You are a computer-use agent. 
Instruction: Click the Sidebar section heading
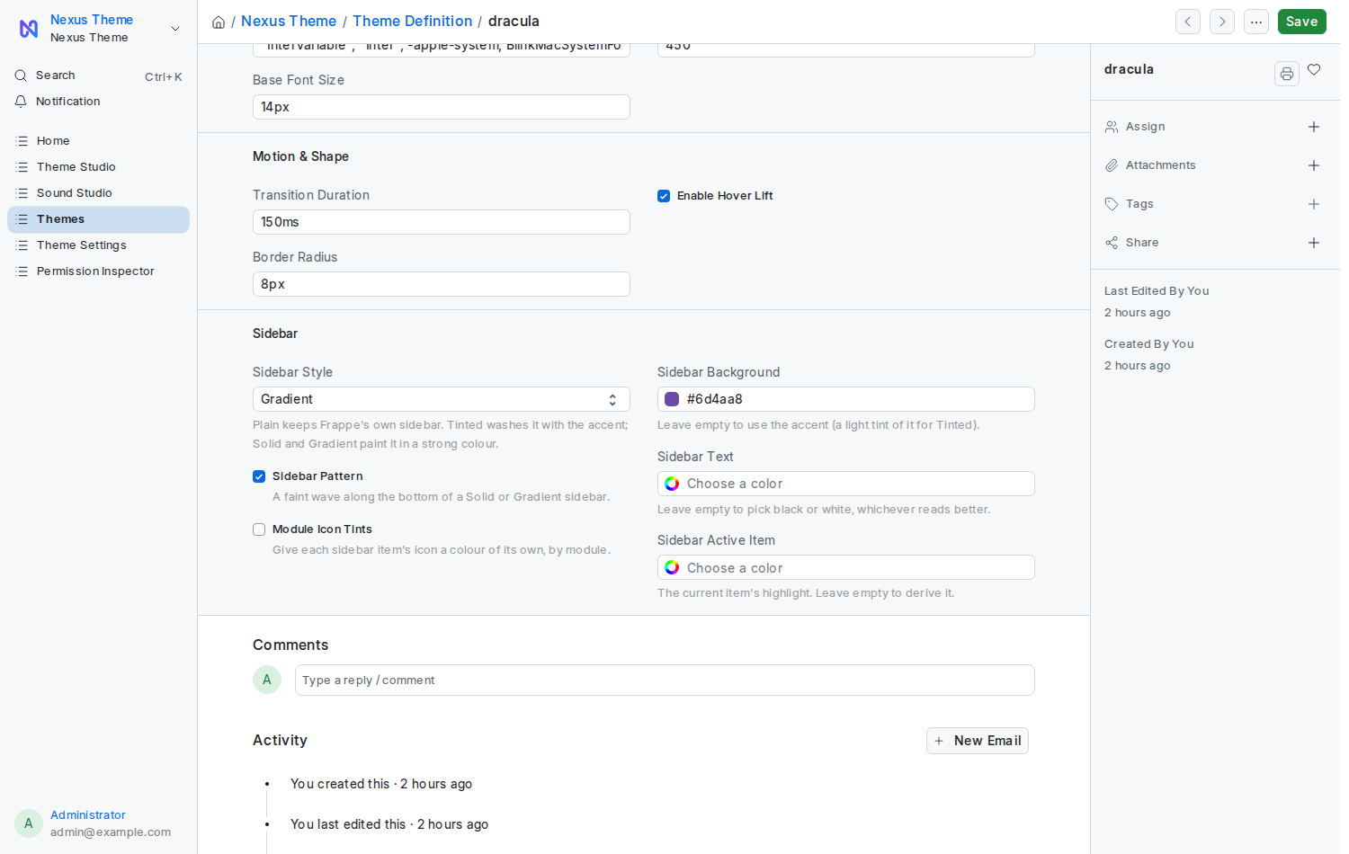click(275, 334)
